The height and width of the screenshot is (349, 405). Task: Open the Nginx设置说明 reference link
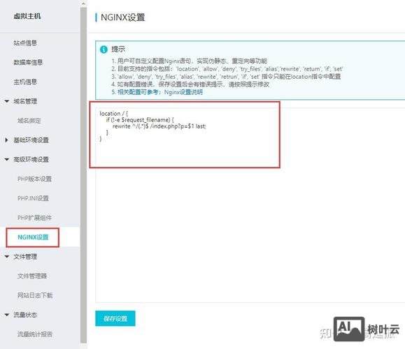[x=183, y=92]
